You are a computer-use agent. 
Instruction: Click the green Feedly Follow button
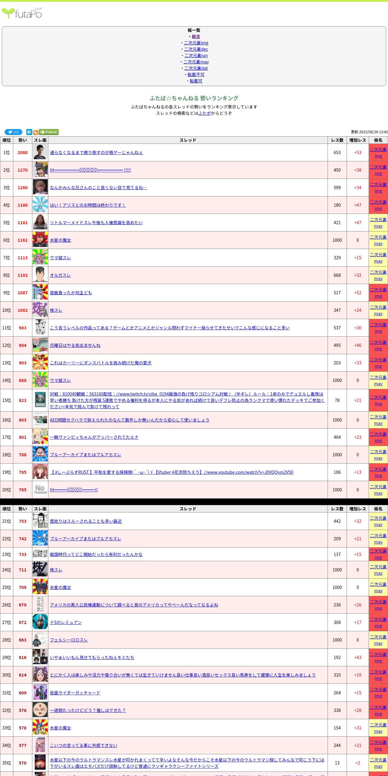[49, 132]
